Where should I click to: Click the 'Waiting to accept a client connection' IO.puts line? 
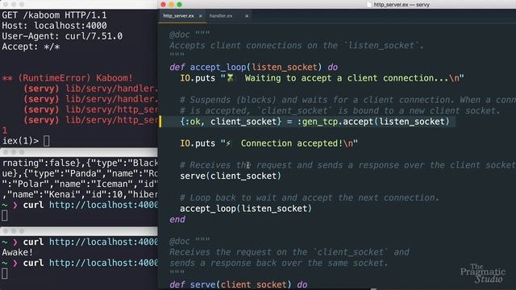click(x=322, y=78)
